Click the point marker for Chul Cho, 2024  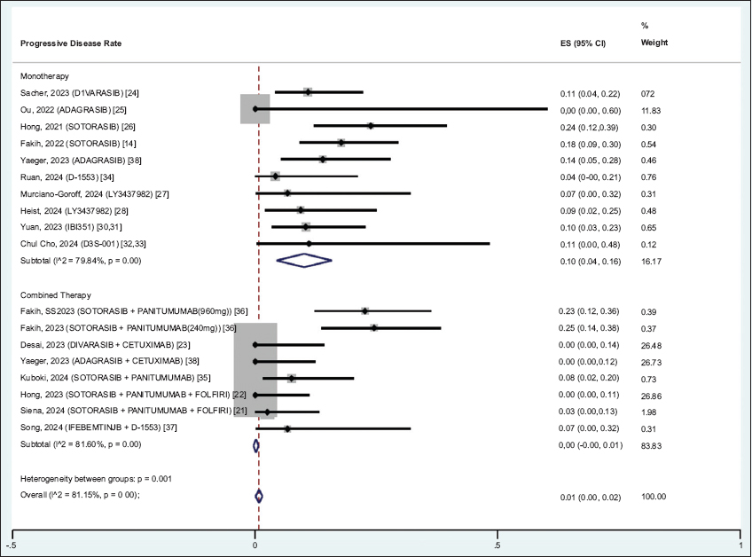pyautogui.click(x=309, y=243)
